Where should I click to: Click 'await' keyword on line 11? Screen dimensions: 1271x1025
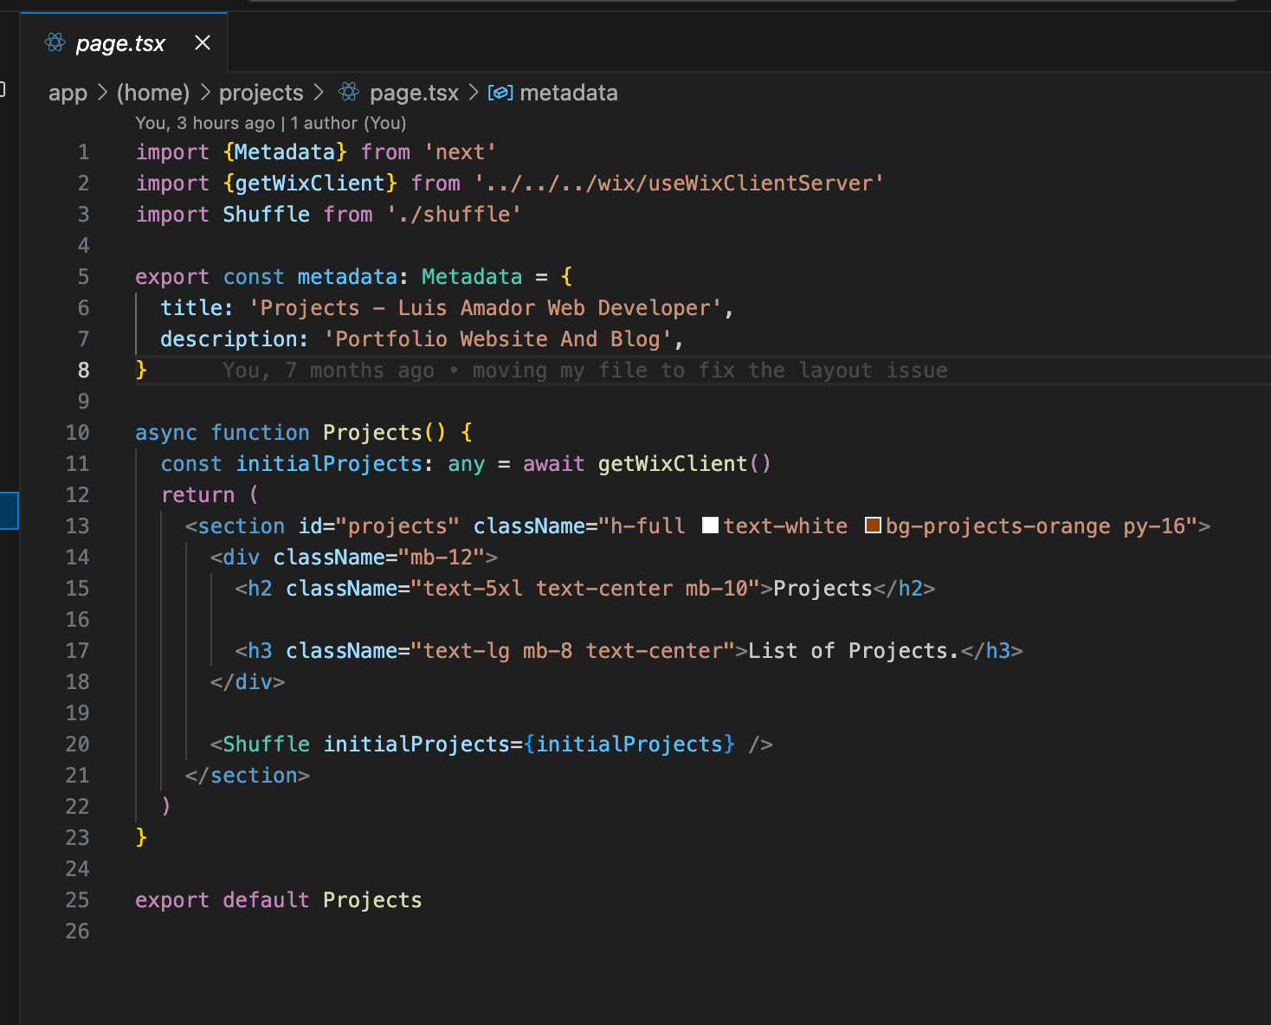tap(554, 464)
